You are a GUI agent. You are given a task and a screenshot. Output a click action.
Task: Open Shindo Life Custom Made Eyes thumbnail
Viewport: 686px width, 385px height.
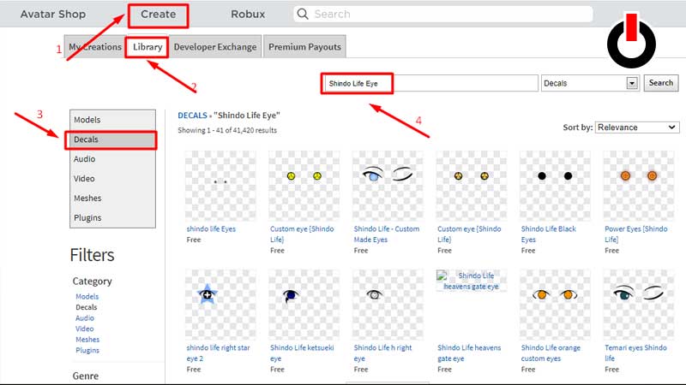pyautogui.click(x=388, y=186)
